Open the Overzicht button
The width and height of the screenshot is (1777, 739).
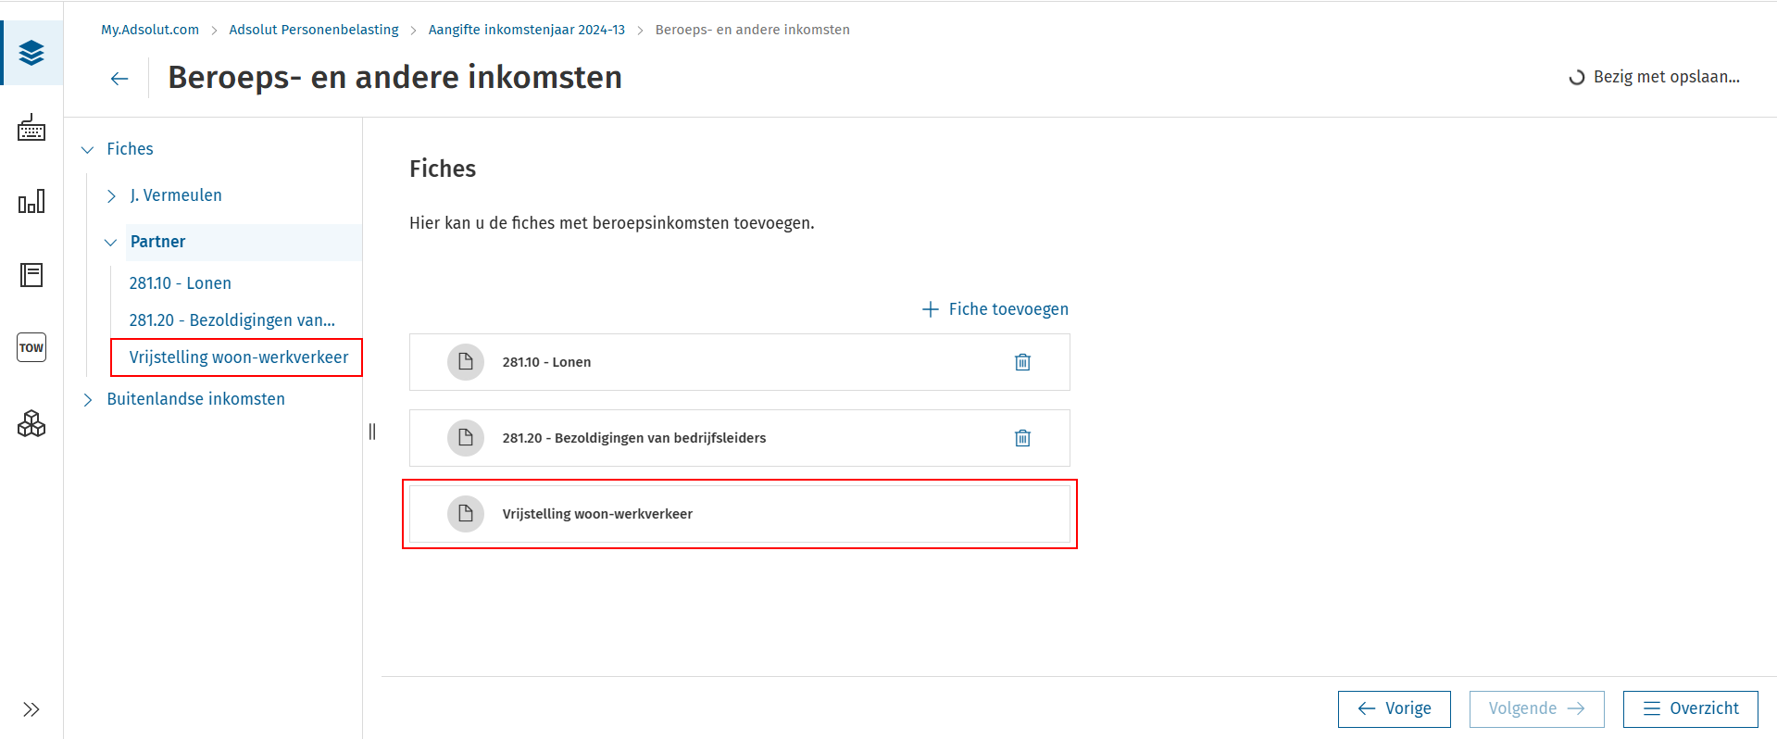point(1690,709)
